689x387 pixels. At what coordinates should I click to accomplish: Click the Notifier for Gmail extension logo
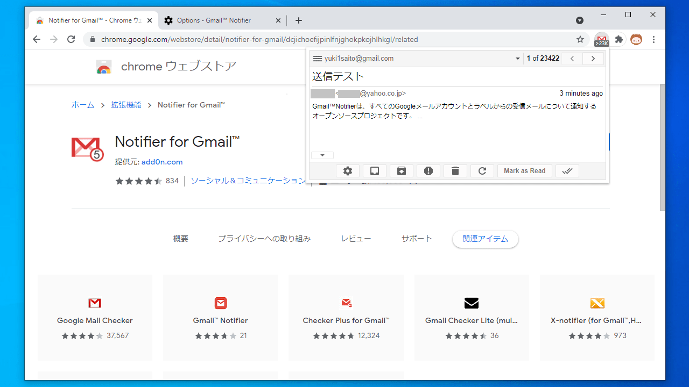87,149
